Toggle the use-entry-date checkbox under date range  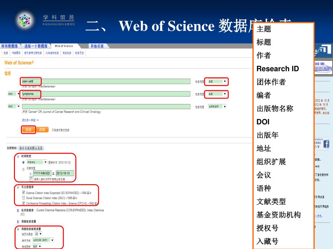click(31, 179)
